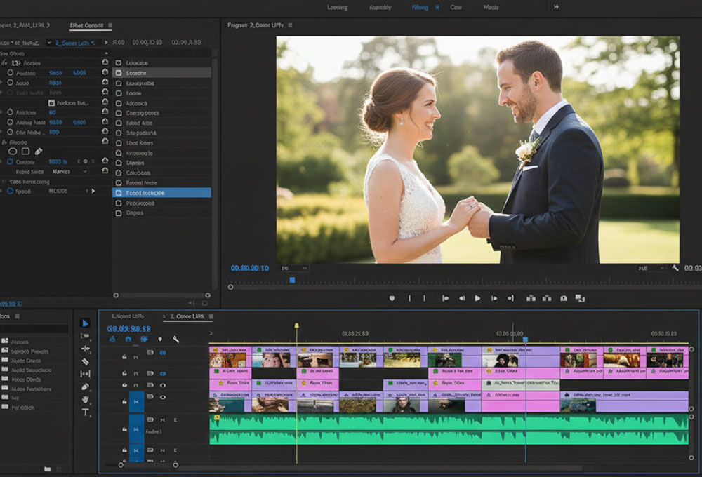702x477 pixels.
Task: Activate the Hand tool in the tools panel
Action: (86, 399)
